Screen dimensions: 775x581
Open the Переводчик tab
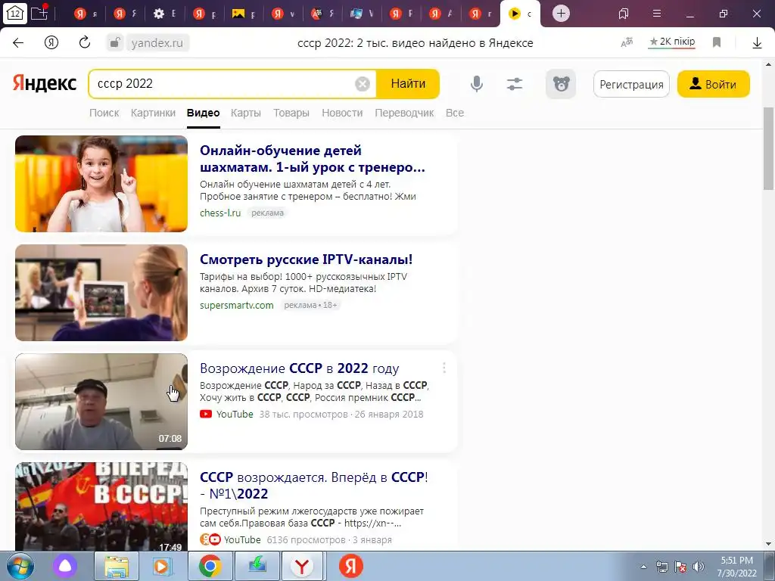pyautogui.click(x=404, y=113)
